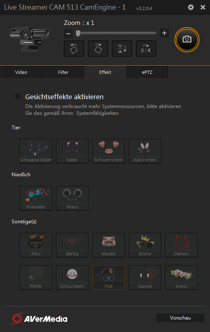Choose the Kranz flower wreath effect
This screenshot has height=332, width=210.
point(181,277)
